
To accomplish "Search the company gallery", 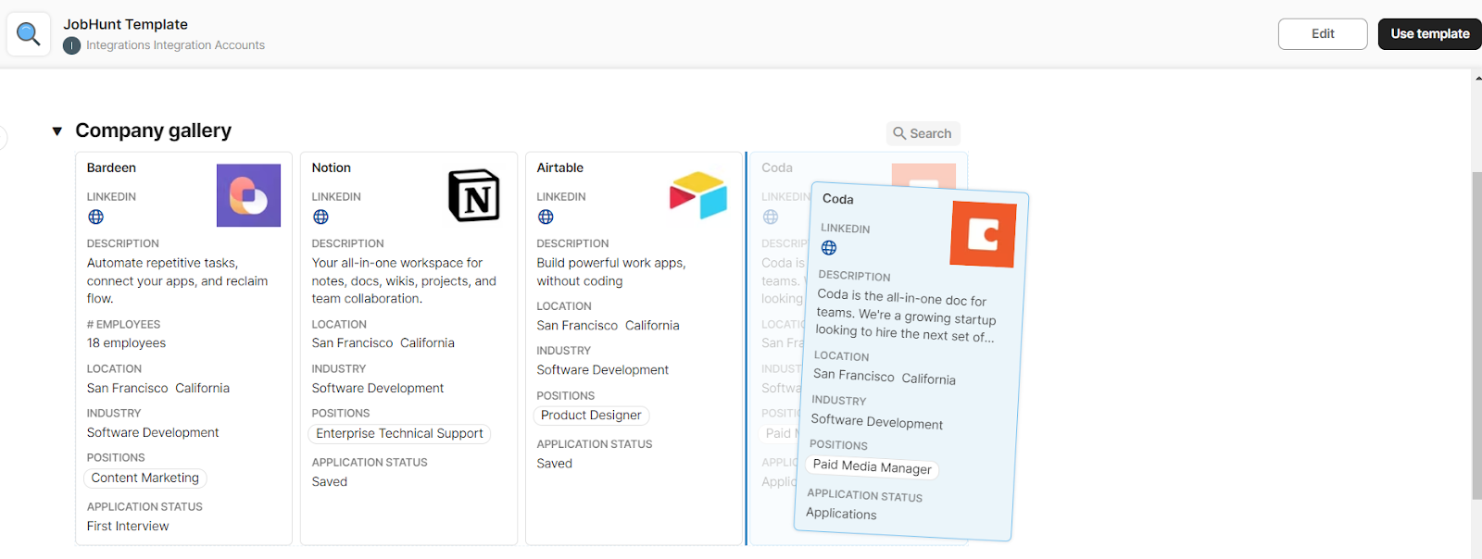I will (x=923, y=133).
